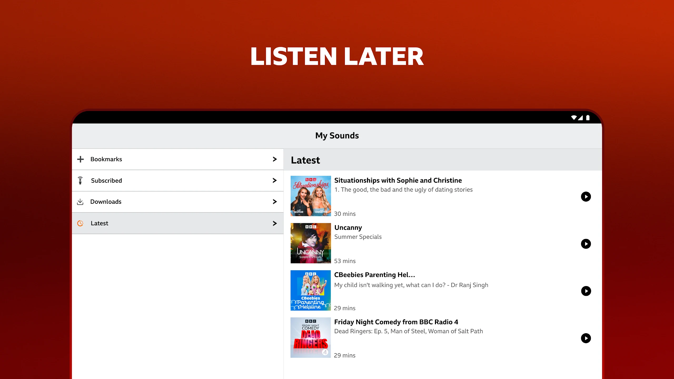Open the CBeebies Parenting Helpline artwork
Screen dimensions: 674x379
(x=311, y=290)
